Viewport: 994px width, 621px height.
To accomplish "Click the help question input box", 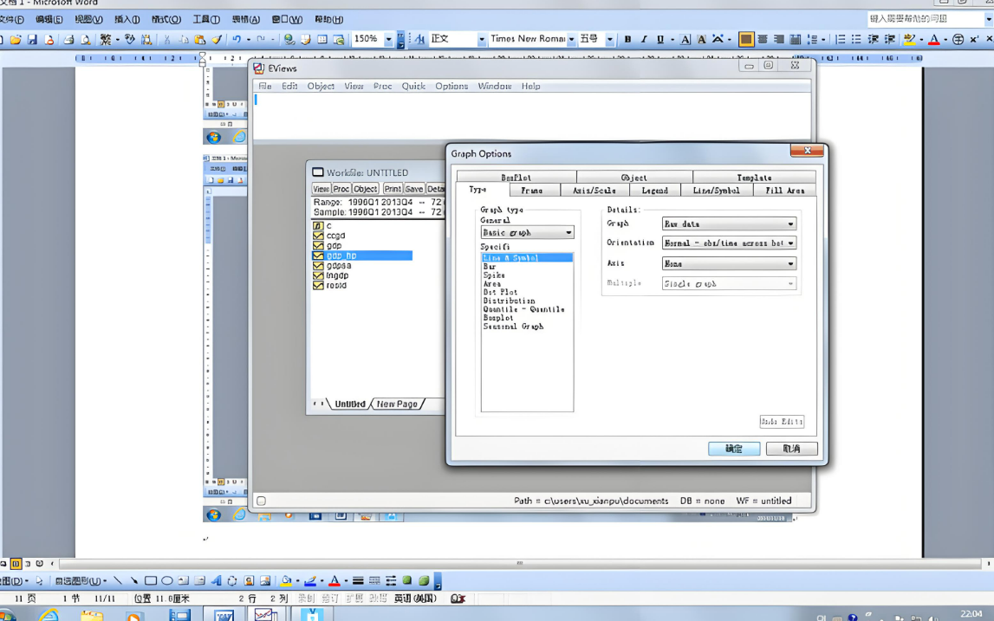I will [926, 19].
